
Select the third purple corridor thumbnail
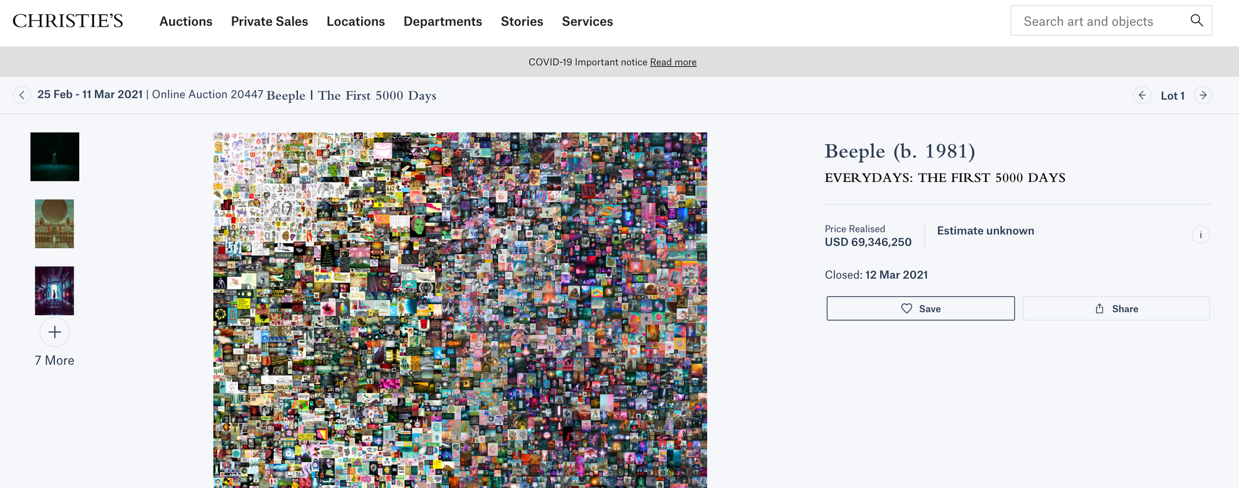point(55,290)
